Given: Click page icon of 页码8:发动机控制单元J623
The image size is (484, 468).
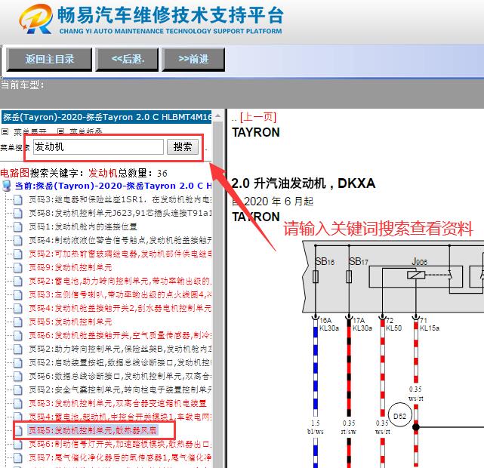Looking at the screenshot, I should pos(18,213).
